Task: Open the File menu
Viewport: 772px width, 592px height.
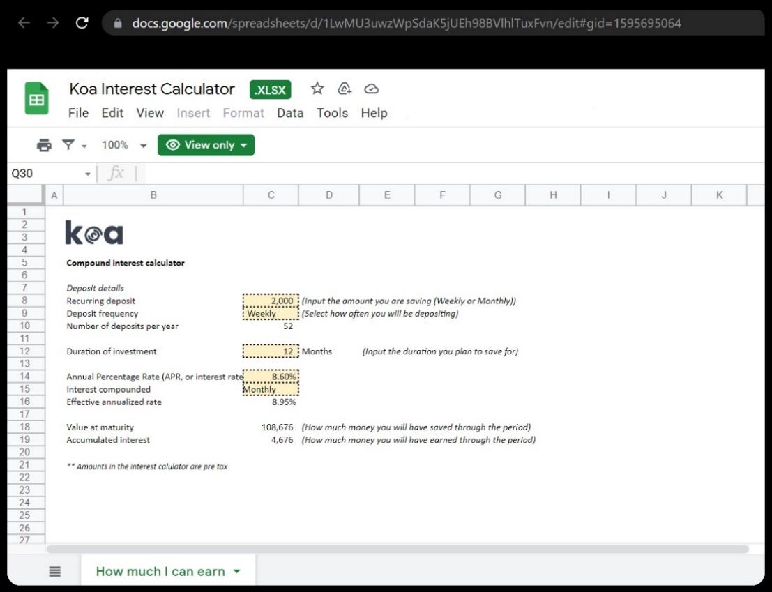Action: click(78, 113)
